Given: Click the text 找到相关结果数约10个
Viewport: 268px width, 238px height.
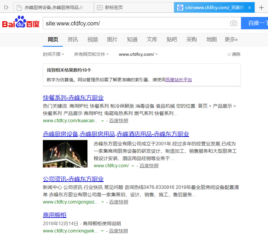Looking at the screenshot, I should click(x=69, y=70).
